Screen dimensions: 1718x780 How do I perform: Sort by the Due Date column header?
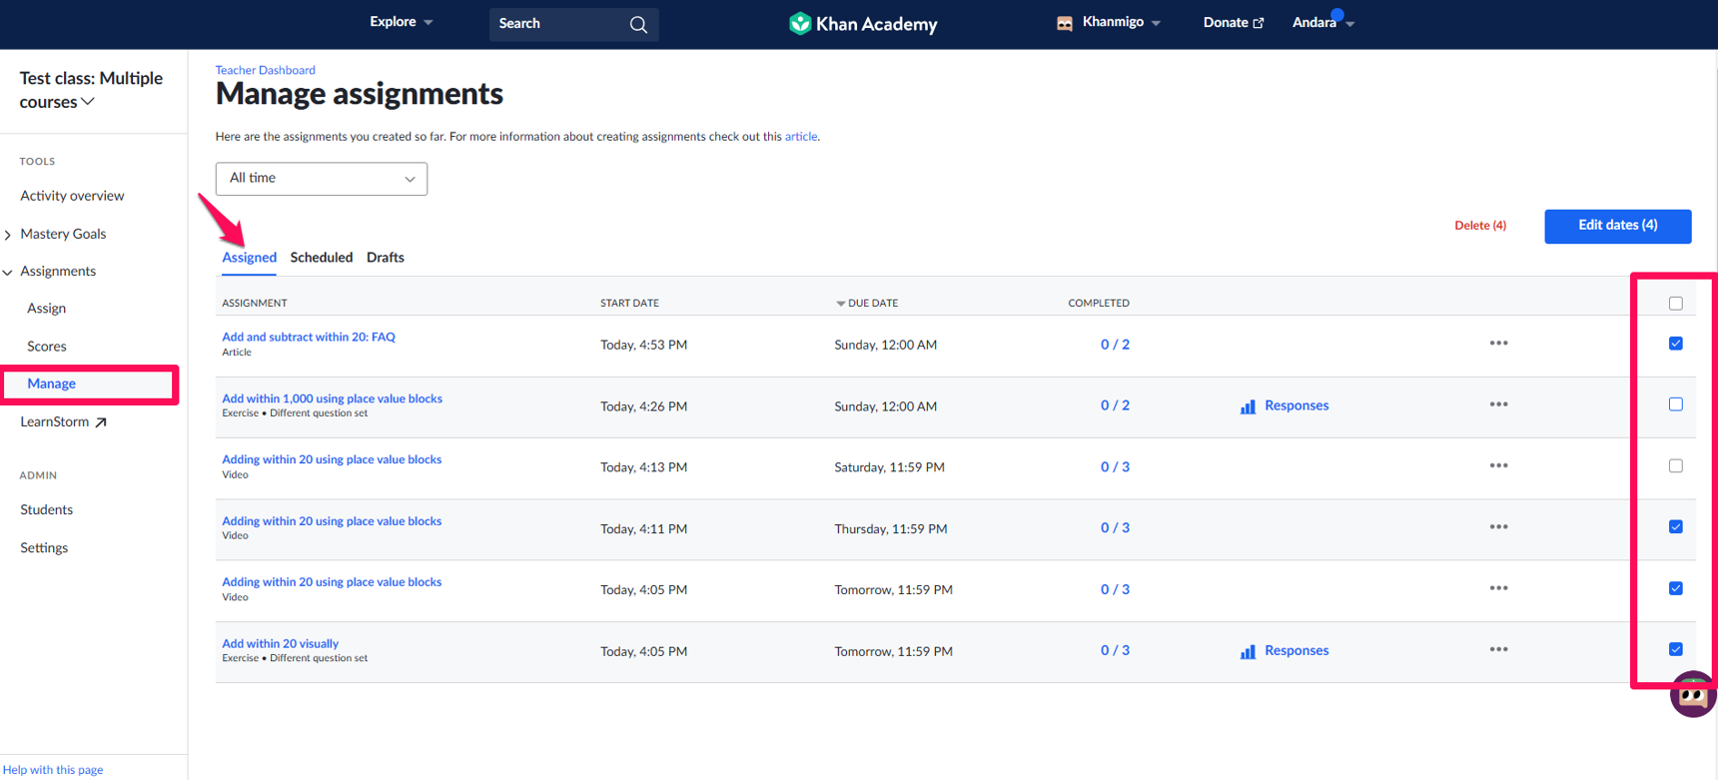coord(871,304)
